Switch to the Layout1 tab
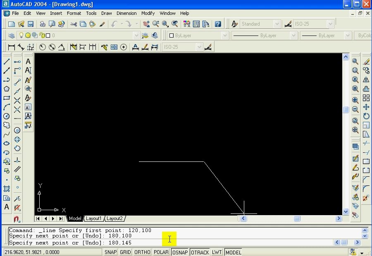Viewport: 372px width, 256px height. pos(93,218)
